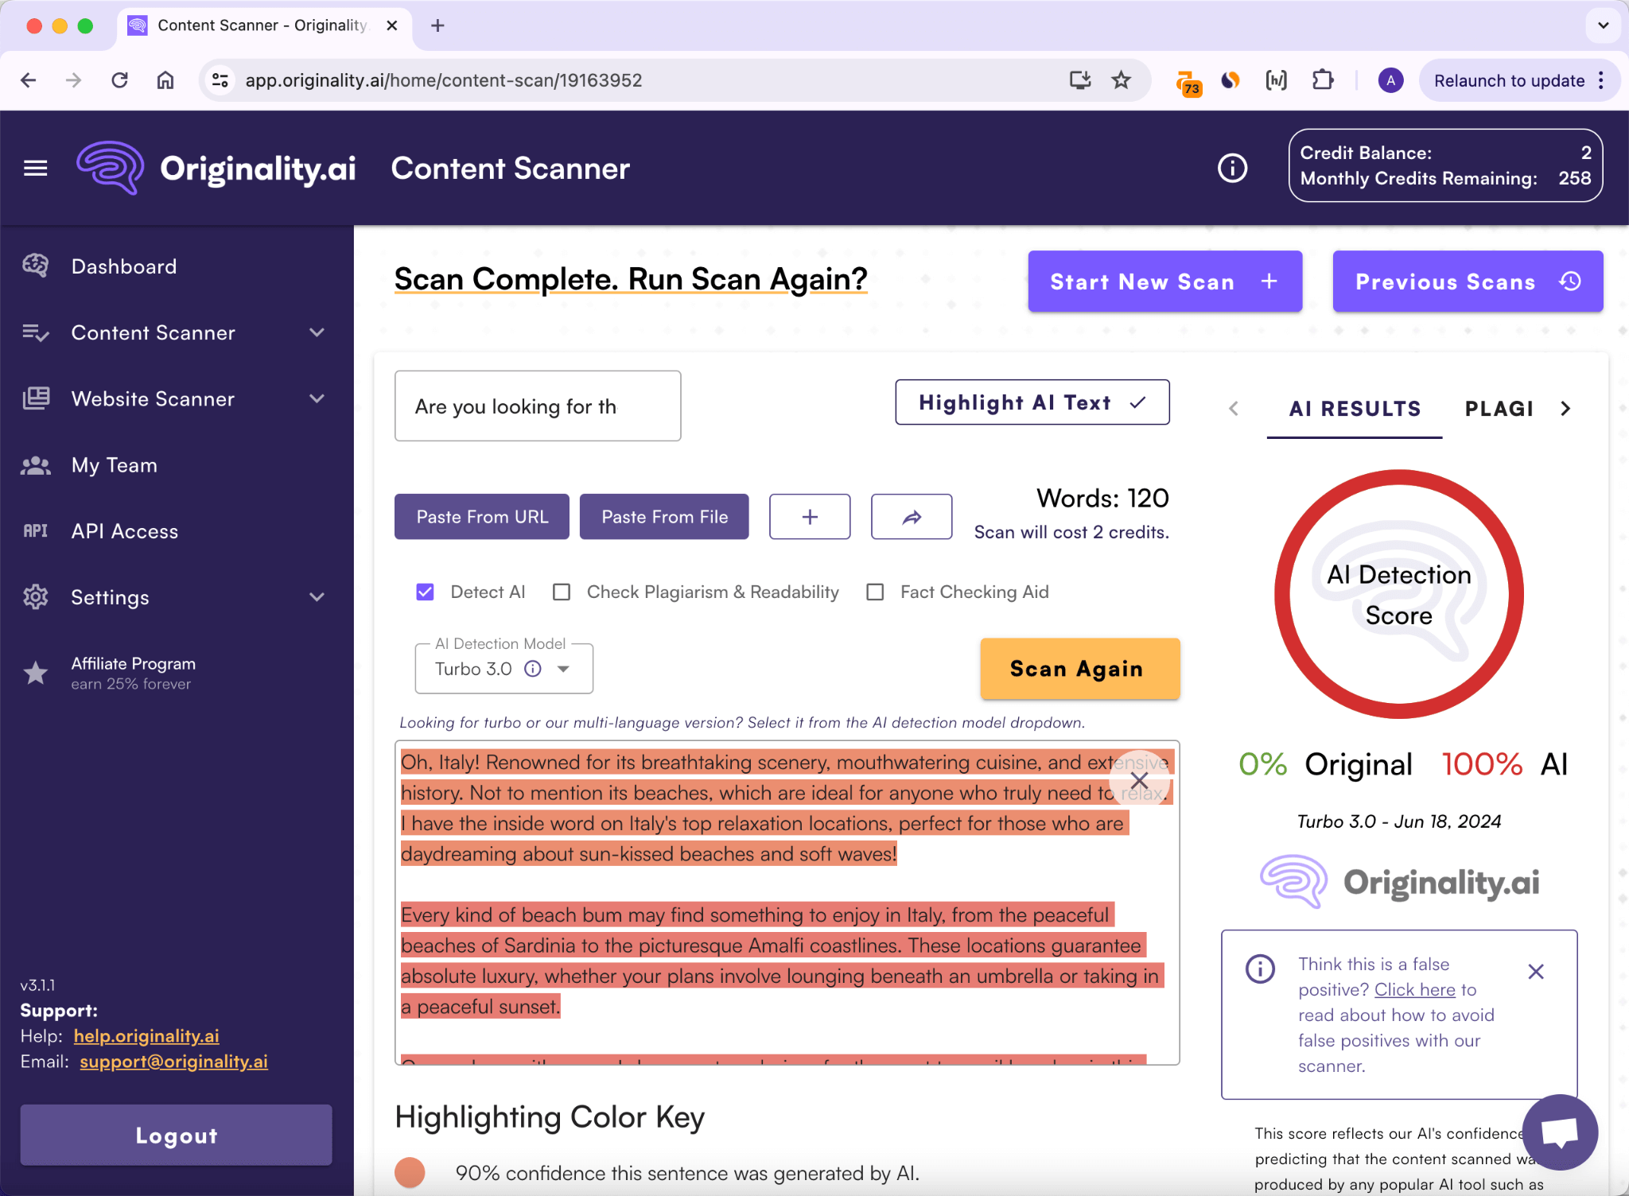Enable Check Plagiarism & Readability checkbox
This screenshot has height=1196, width=1629.
562,592
